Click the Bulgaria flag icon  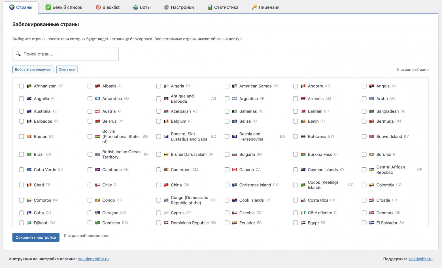coord(235,154)
